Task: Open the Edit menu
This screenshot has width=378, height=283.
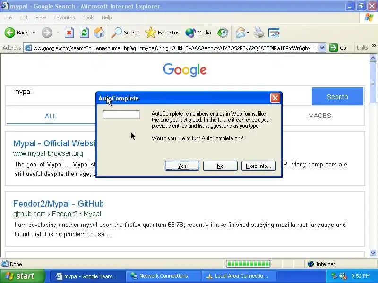Action: [x=23, y=17]
